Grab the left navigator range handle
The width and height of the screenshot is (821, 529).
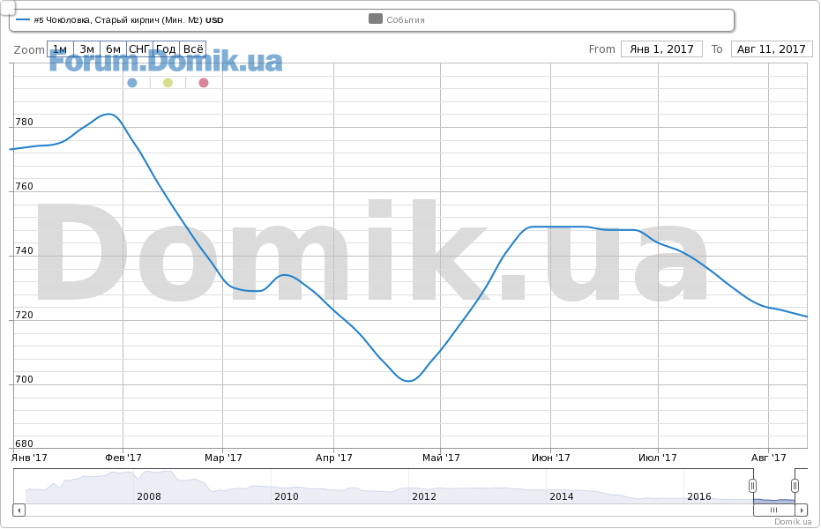[752, 486]
